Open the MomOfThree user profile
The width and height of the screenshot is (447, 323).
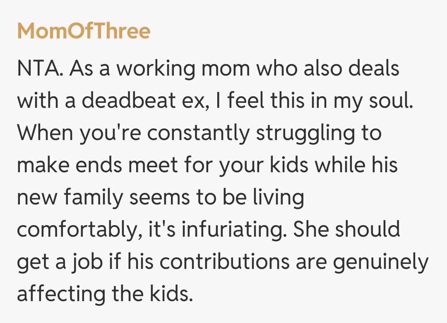(x=84, y=31)
